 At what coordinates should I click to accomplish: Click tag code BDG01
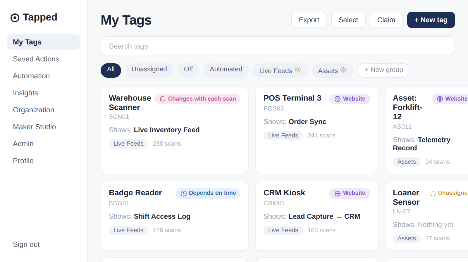(119, 203)
